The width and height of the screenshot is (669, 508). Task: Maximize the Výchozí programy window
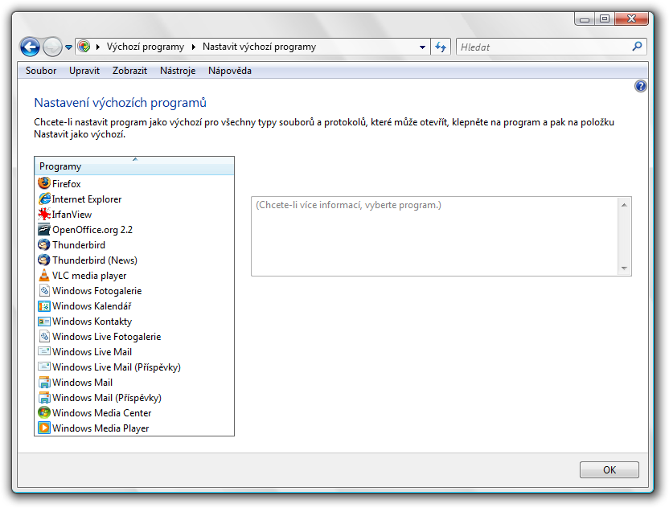(604, 18)
